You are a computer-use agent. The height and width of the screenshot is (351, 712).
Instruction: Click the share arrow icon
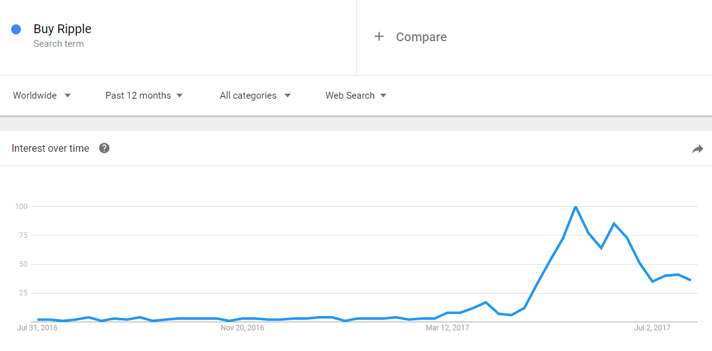point(698,149)
